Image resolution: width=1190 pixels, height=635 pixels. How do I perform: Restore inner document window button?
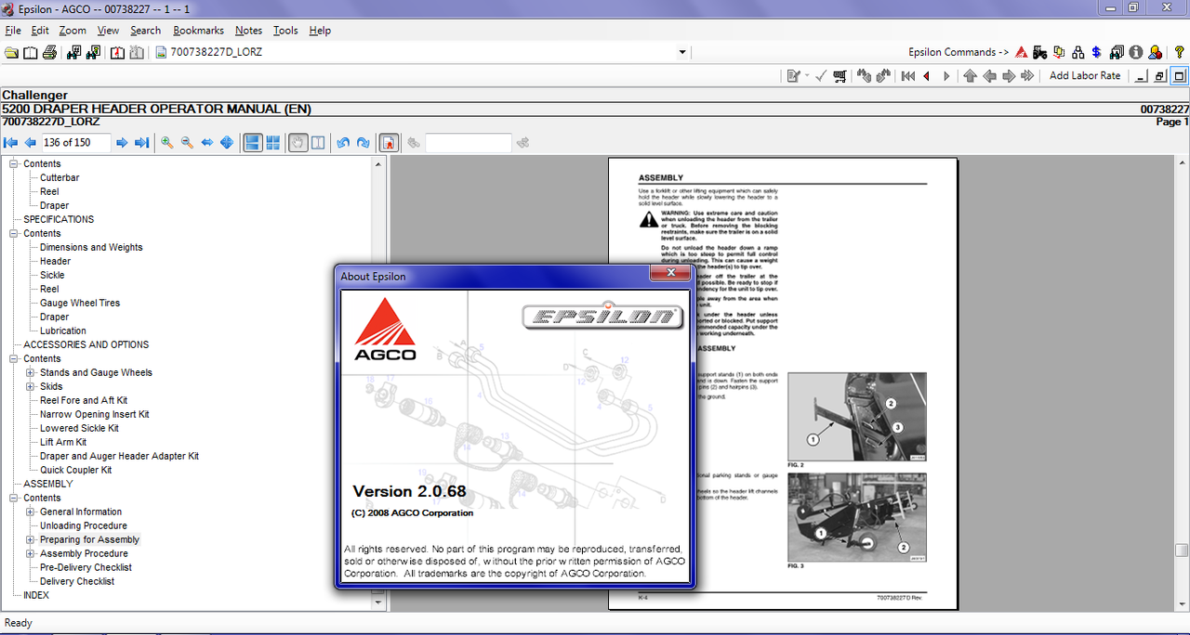click(1159, 76)
